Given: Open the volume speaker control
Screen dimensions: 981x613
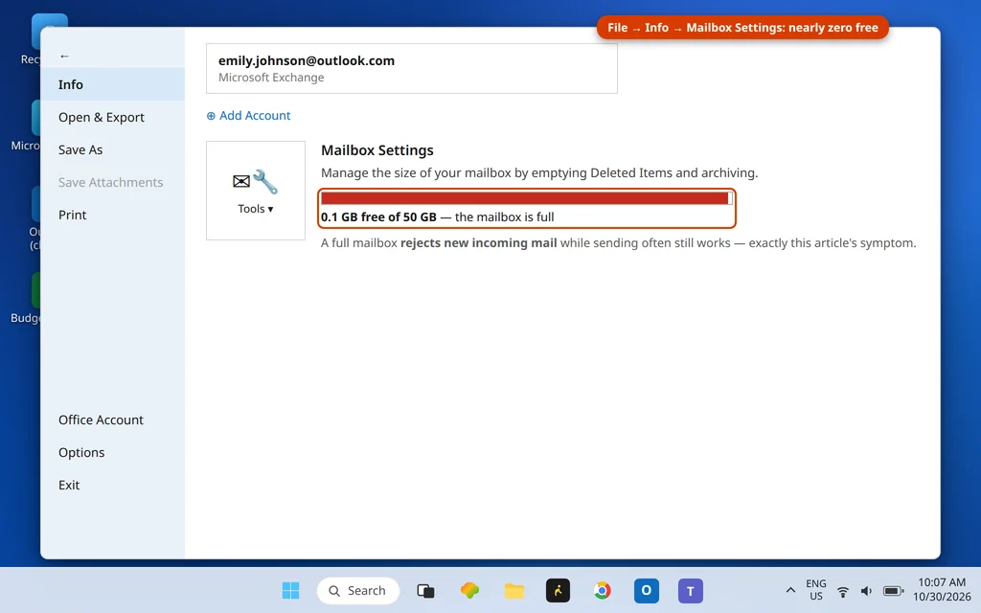Looking at the screenshot, I should click(x=866, y=591).
